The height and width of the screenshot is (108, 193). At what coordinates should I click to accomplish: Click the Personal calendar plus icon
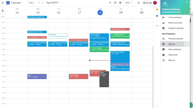click(x=164, y=39)
